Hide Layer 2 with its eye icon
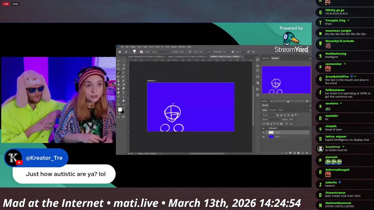This screenshot has width=374, height=210. (x=263, y=132)
